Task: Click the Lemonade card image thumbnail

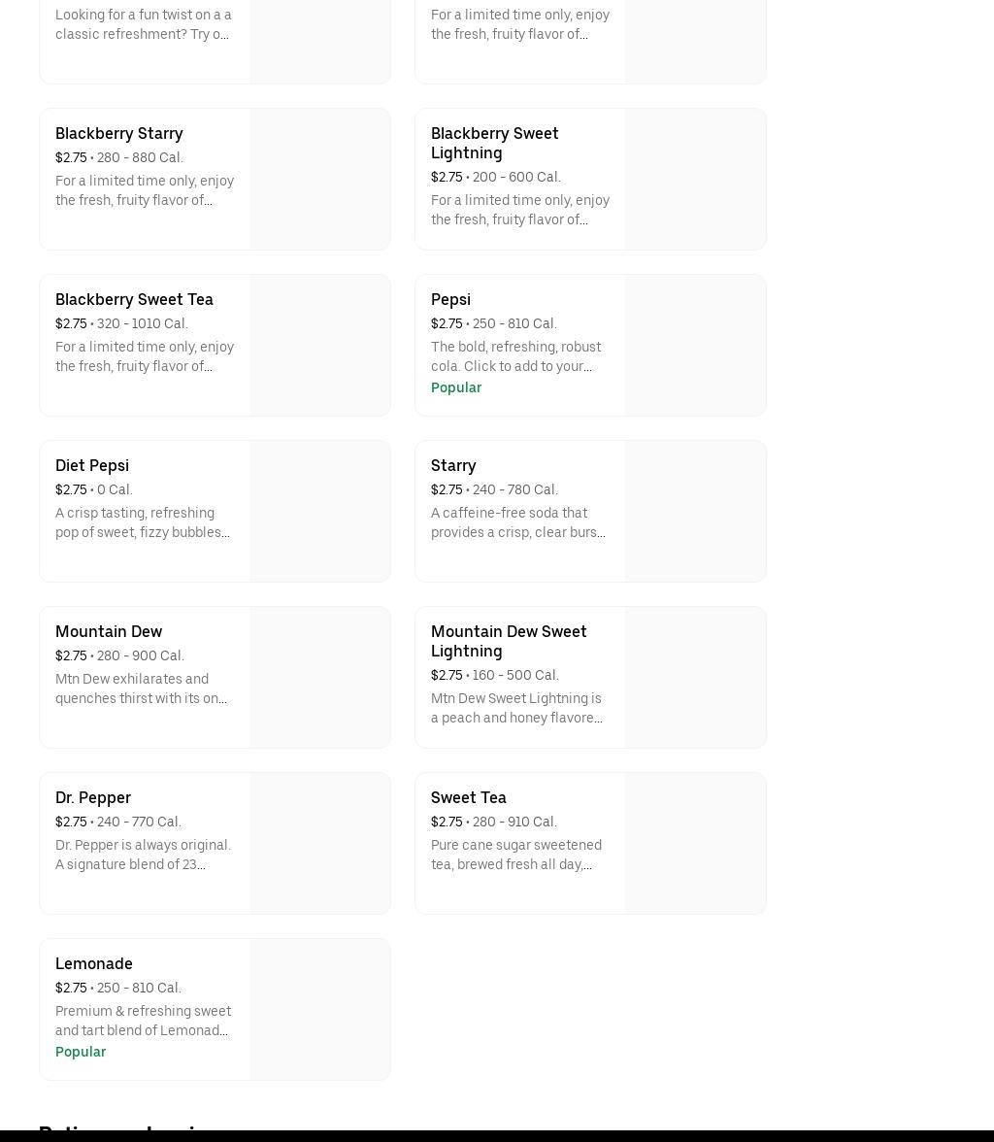Action: (x=319, y=1010)
